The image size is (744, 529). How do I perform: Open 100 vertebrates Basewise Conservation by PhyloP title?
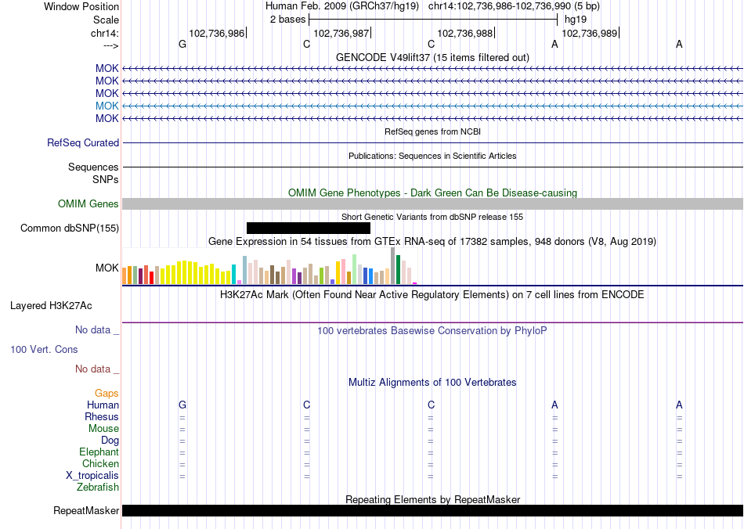(x=432, y=331)
